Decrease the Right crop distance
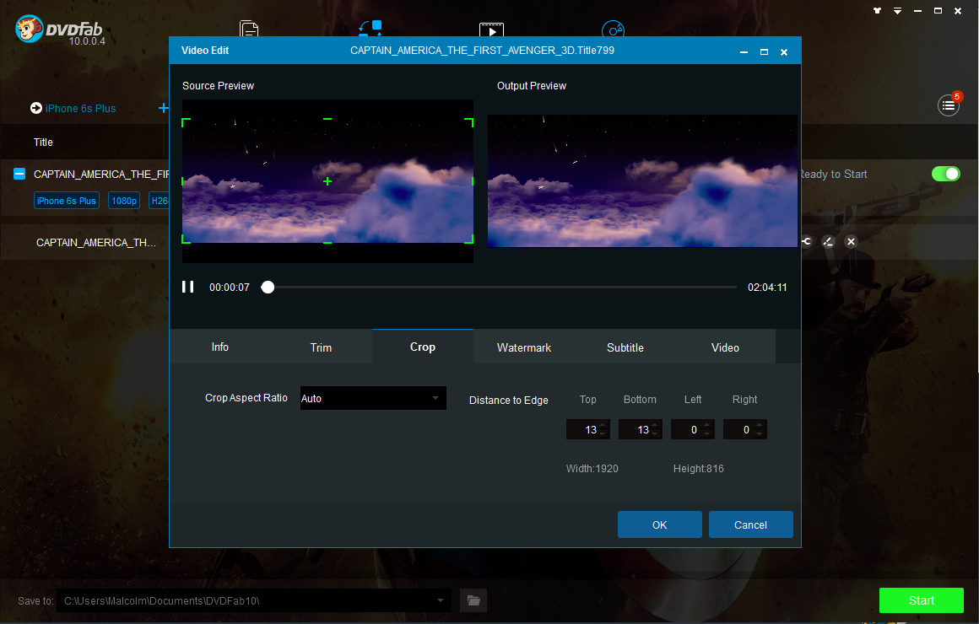 [760, 433]
